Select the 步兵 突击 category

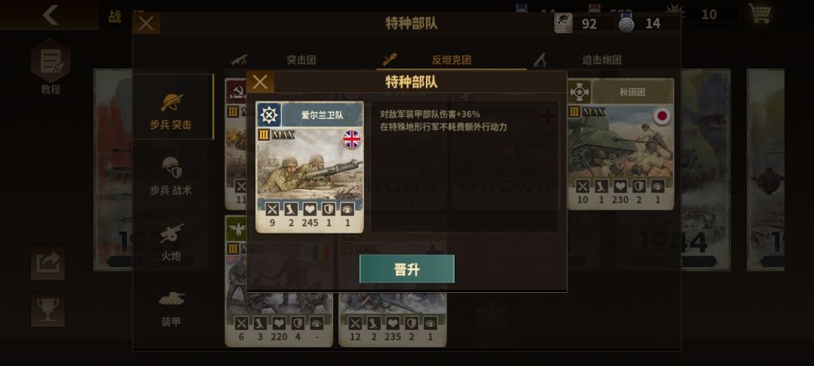171,111
